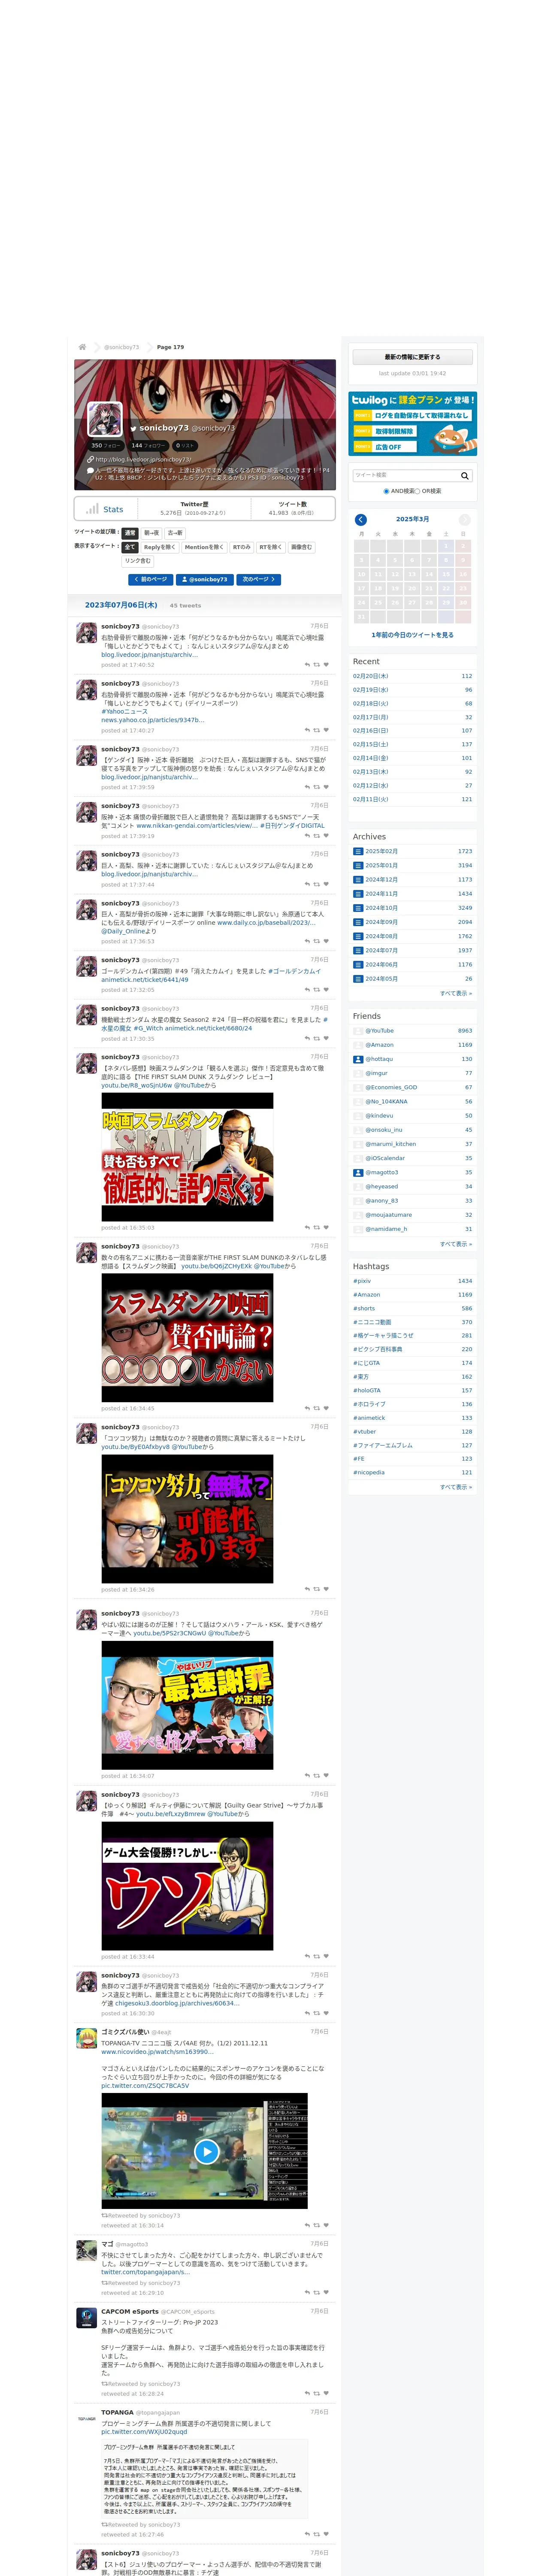Go to home via breadcrumb house icon
551x2576 pixels.
tap(82, 347)
